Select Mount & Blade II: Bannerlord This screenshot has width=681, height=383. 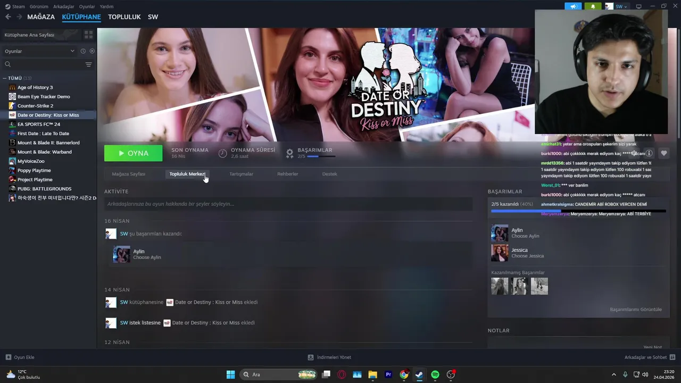(x=48, y=143)
